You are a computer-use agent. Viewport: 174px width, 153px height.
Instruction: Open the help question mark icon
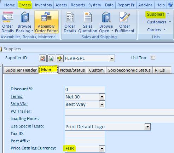pyautogui.click(x=171, y=5)
